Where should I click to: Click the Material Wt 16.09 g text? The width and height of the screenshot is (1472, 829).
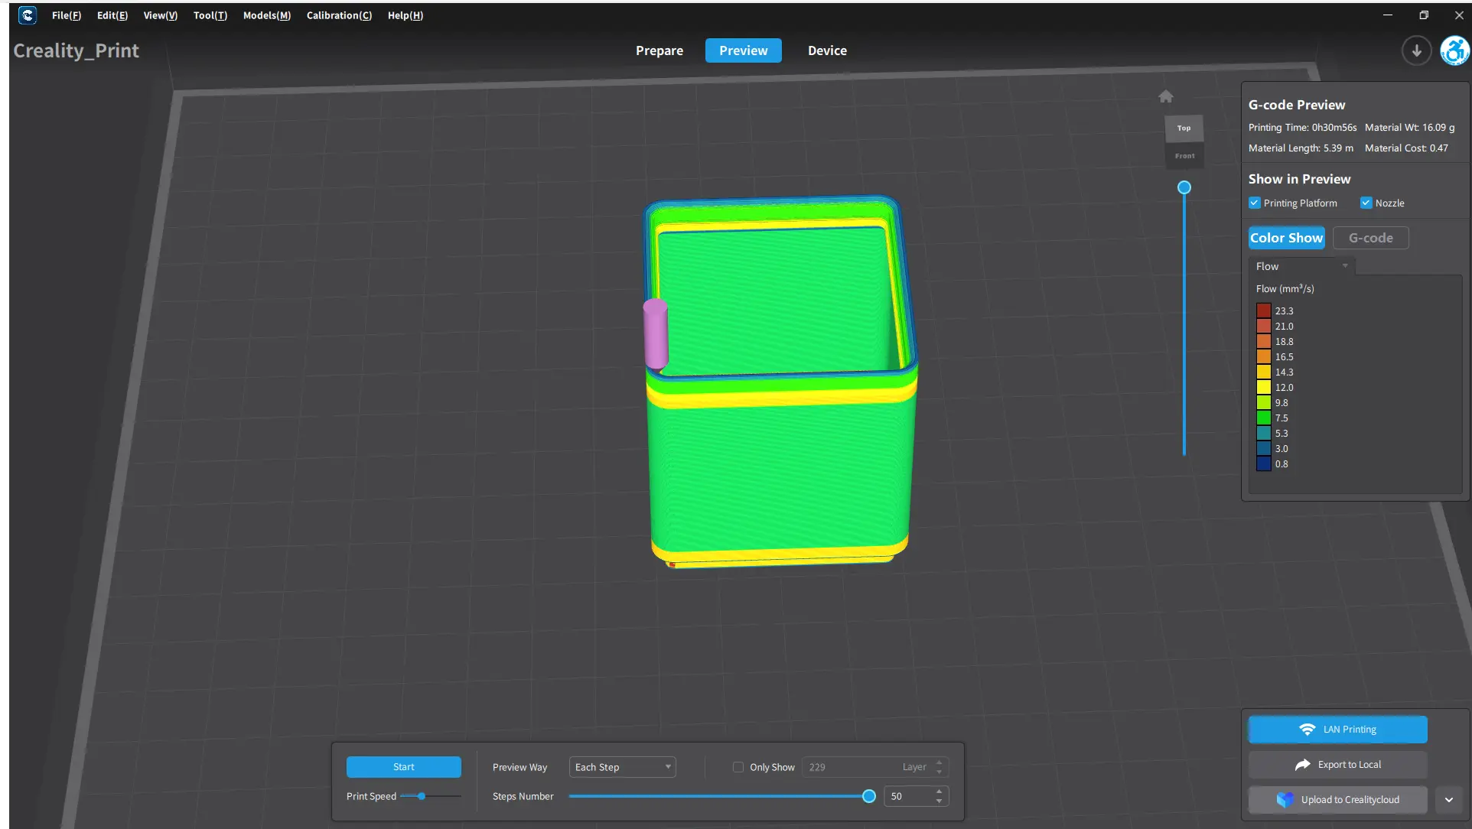(x=1409, y=128)
